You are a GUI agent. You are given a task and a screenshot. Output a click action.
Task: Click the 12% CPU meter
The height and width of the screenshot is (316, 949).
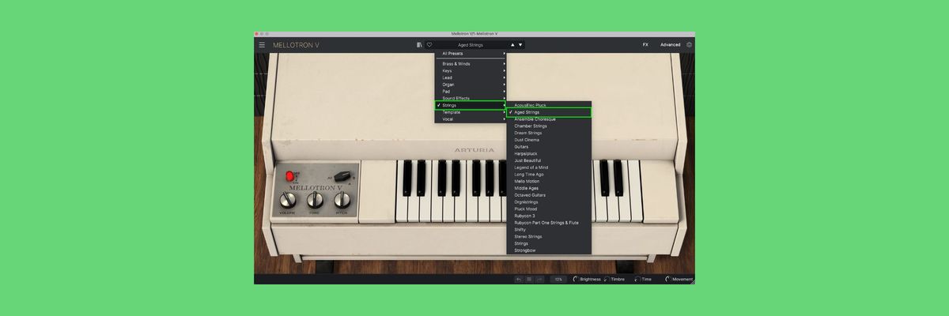click(x=558, y=279)
